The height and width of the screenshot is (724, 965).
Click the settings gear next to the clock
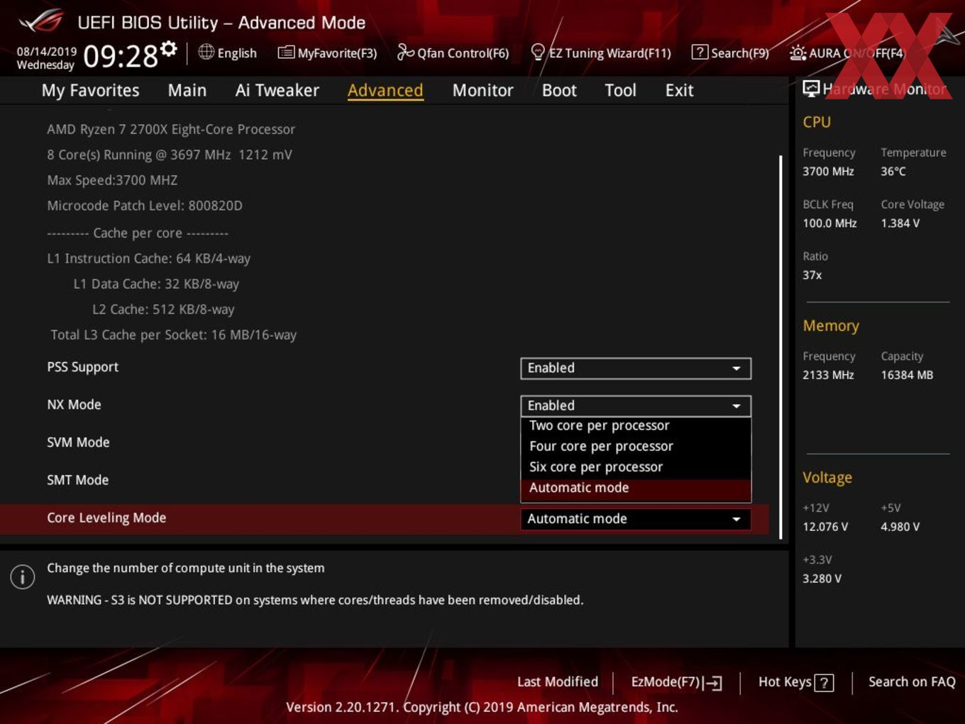169,48
